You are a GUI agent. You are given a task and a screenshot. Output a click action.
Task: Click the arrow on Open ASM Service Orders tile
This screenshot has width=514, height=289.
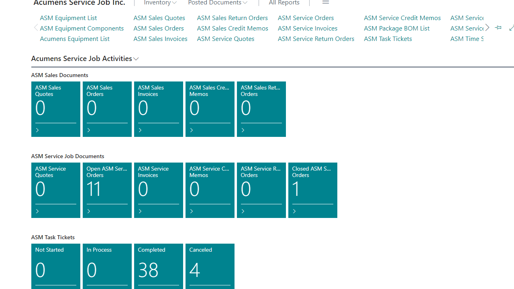click(x=89, y=211)
